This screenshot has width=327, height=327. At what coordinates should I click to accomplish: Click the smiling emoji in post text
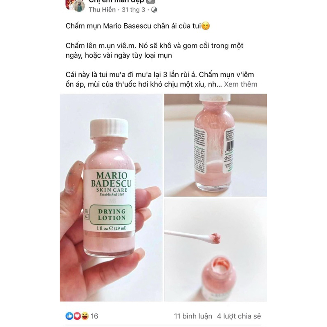(x=206, y=26)
